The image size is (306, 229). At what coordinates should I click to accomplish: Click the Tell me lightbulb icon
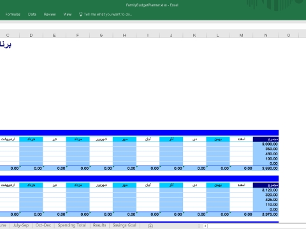(80, 15)
